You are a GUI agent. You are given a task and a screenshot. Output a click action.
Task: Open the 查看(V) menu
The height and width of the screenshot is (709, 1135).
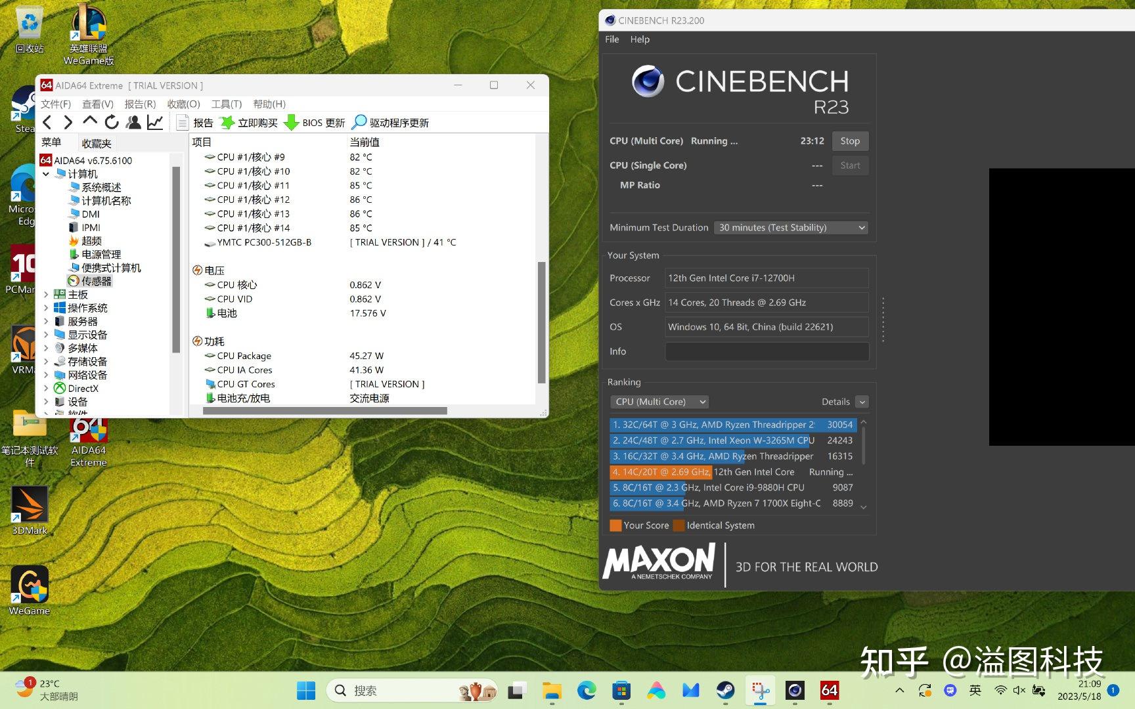(x=98, y=104)
